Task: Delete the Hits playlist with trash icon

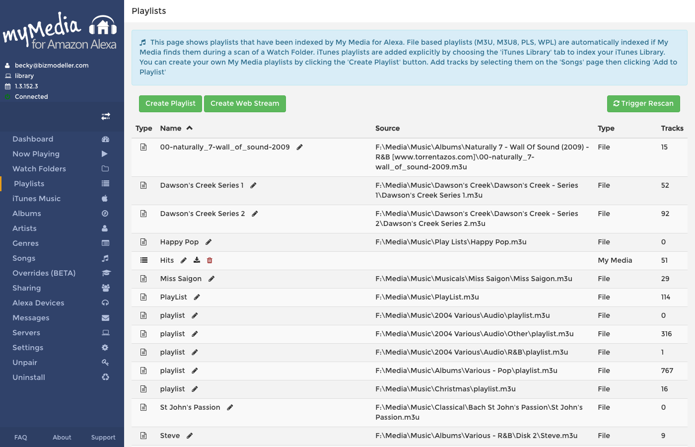Action: pyautogui.click(x=209, y=260)
